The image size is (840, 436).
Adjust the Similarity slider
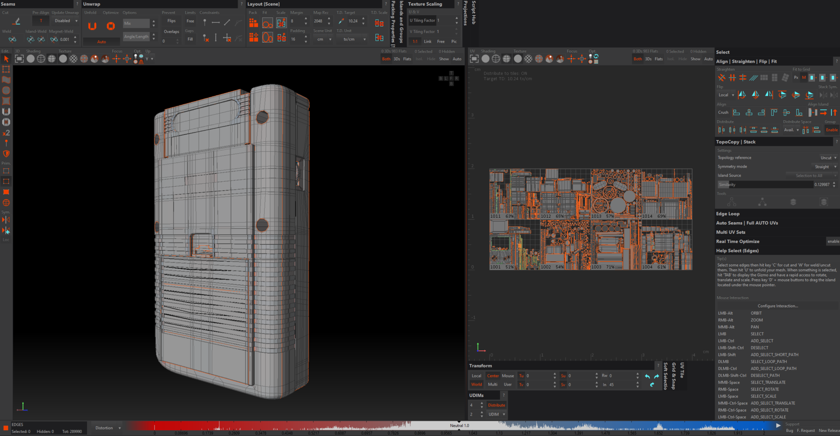(765, 185)
